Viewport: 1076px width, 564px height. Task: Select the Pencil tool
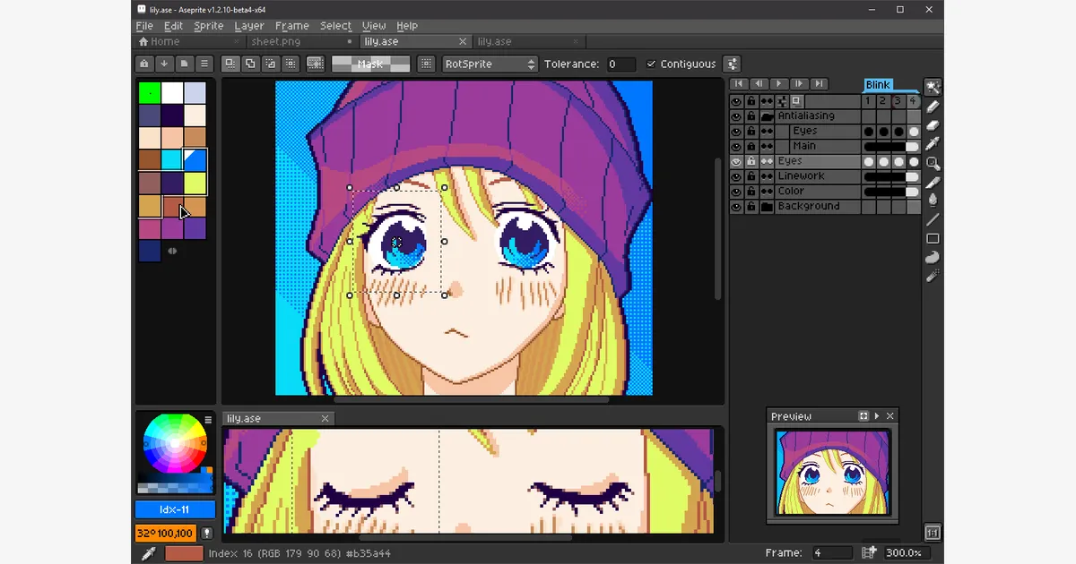[x=933, y=107]
